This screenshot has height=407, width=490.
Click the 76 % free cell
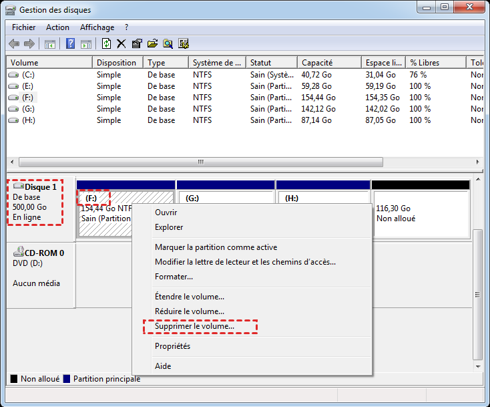pos(418,75)
